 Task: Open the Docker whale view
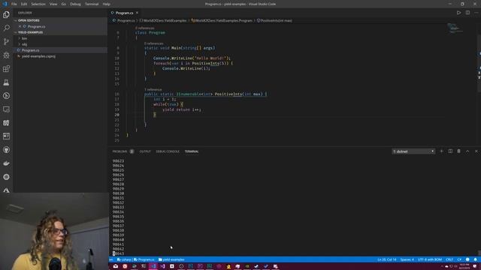(x=6, y=163)
